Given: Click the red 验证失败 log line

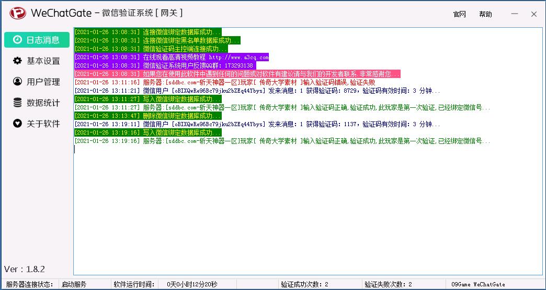Looking at the screenshot, I should (x=224, y=83).
